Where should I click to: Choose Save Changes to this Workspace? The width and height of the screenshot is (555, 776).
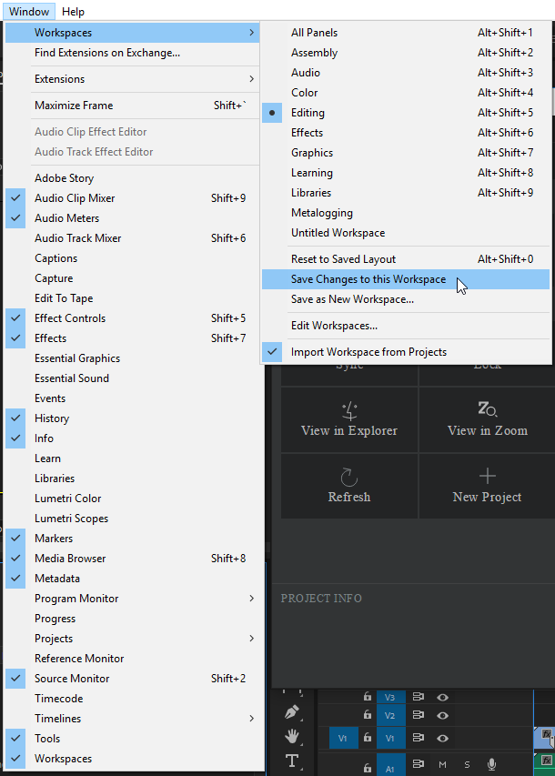click(x=406, y=279)
